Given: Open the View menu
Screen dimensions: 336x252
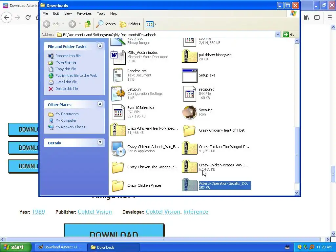Looking at the screenshot, I should click(x=68, y=13).
